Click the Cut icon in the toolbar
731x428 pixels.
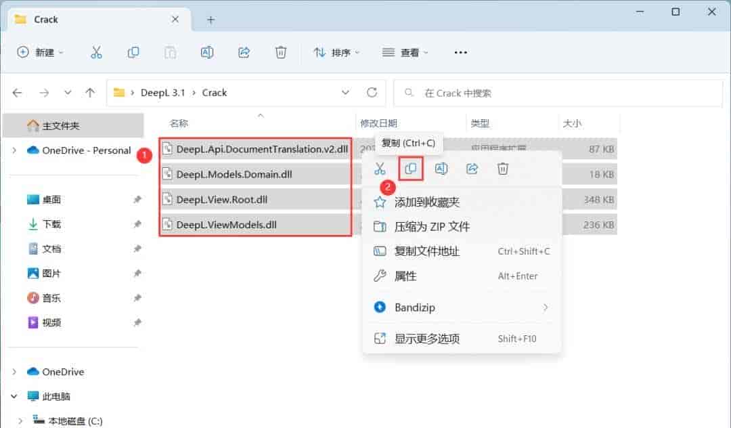96,52
